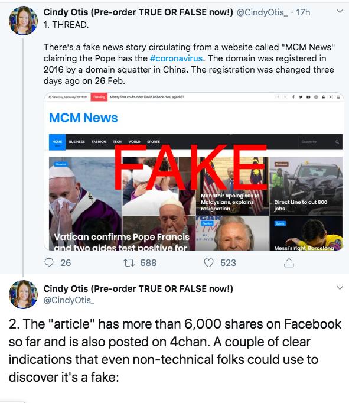Retweet the first tweet with 588 retweets
The height and width of the screenshot is (403, 349).
[x=129, y=263]
